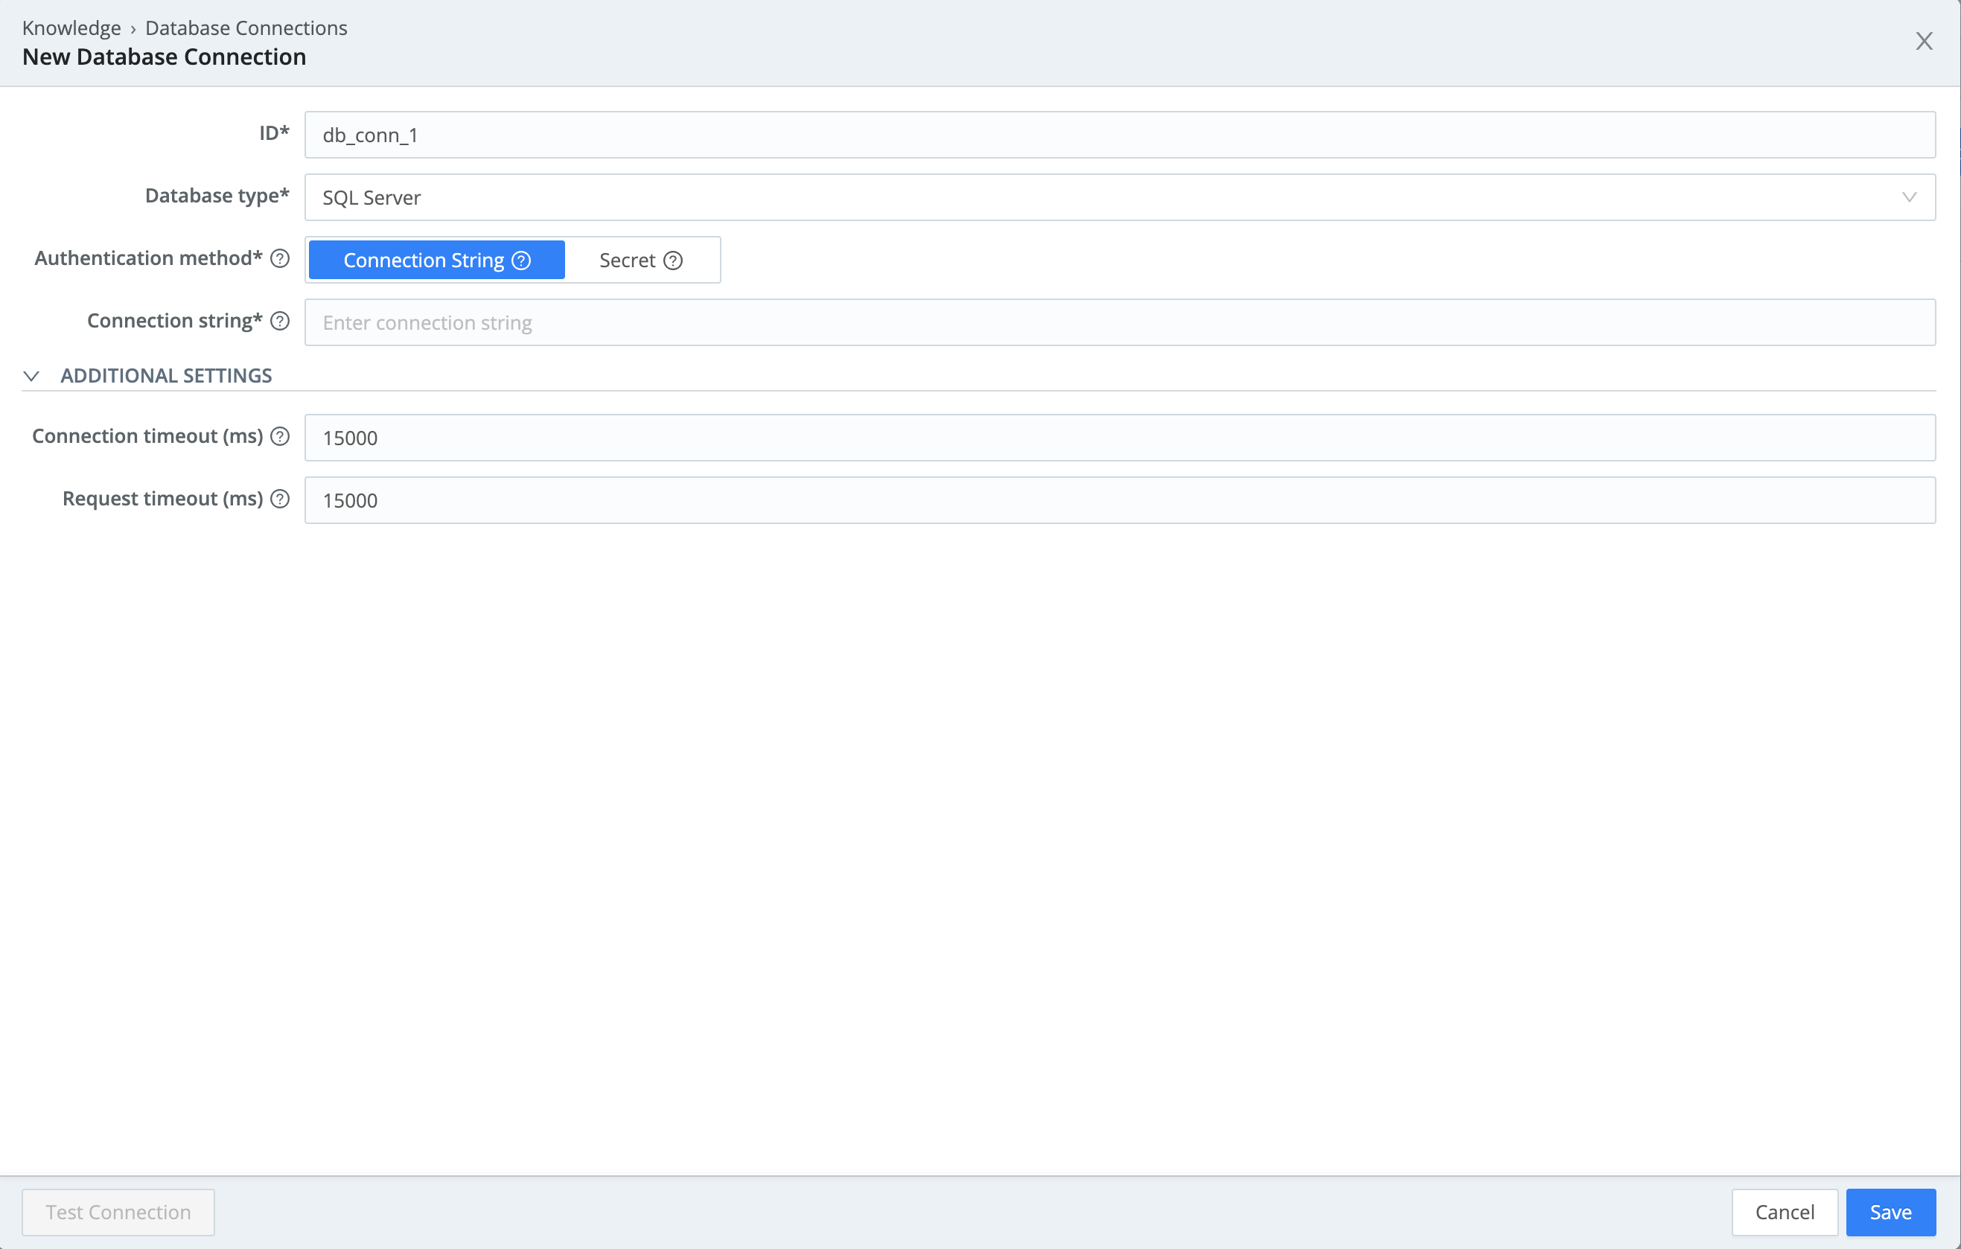Click the Save button
Screen dimensions: 1961x1249
tap(1890, 1212)
